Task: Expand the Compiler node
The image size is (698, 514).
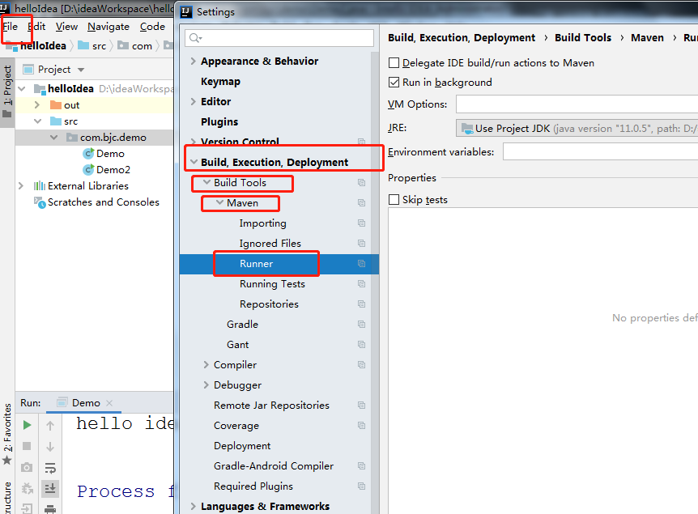Action: point(206,364)
